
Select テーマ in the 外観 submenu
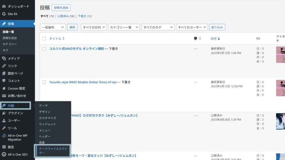pos(43,106)
